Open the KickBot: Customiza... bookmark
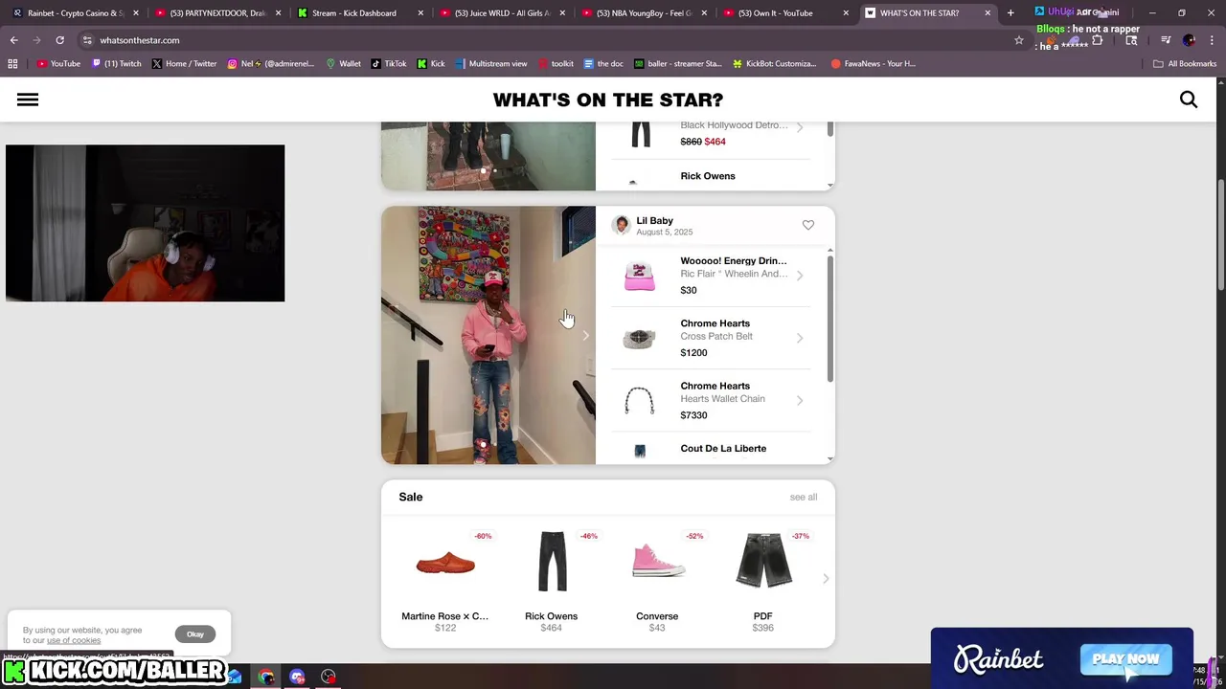This screenshot has height=689, width=1226. 774,64
